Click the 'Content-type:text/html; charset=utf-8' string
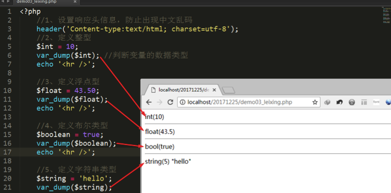This screenshot has width=391, height=193. [148, 29]
